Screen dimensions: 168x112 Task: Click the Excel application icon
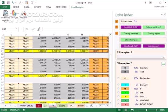pos(3,2)
